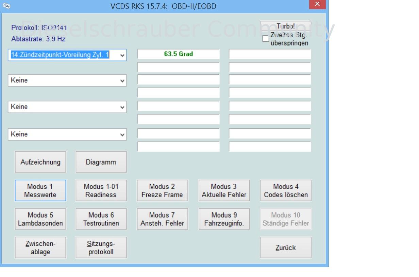Open Modus 1-01 Readiness
The height and width of the screenshot is (277, 419).
pyautogui.click(x=101, y=190)
